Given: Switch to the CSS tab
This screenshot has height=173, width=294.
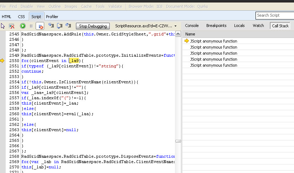Looking at the screenshot, I should click(x=21, y=17).
